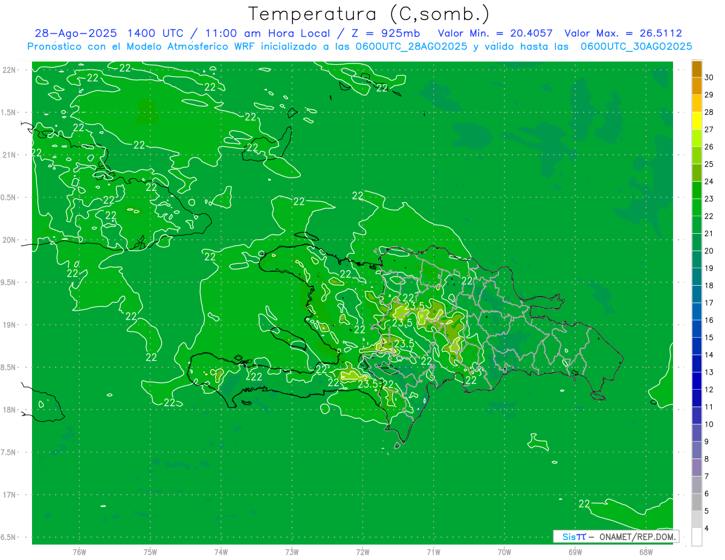This screenshot has width=725, height=560.
Task: Click the dark blue swatch between 11 and 12
Action: pos(697,398)
